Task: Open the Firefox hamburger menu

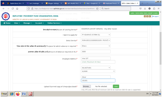Action: [x=159, y=8]
